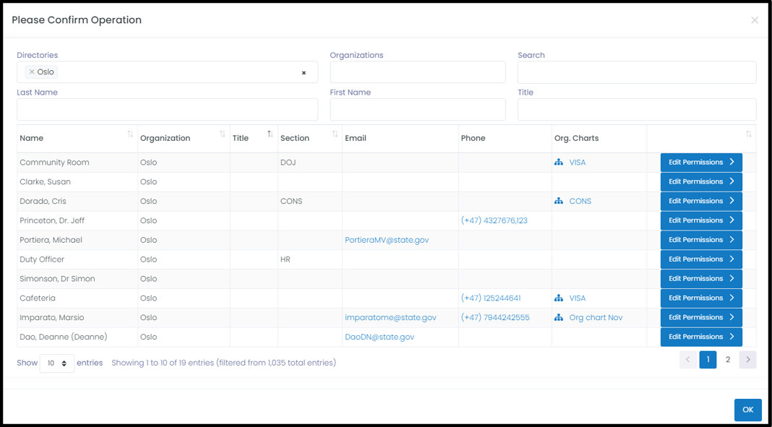Clear all Directories selections
Screen dimensions: 772x427
click(304, 73)
